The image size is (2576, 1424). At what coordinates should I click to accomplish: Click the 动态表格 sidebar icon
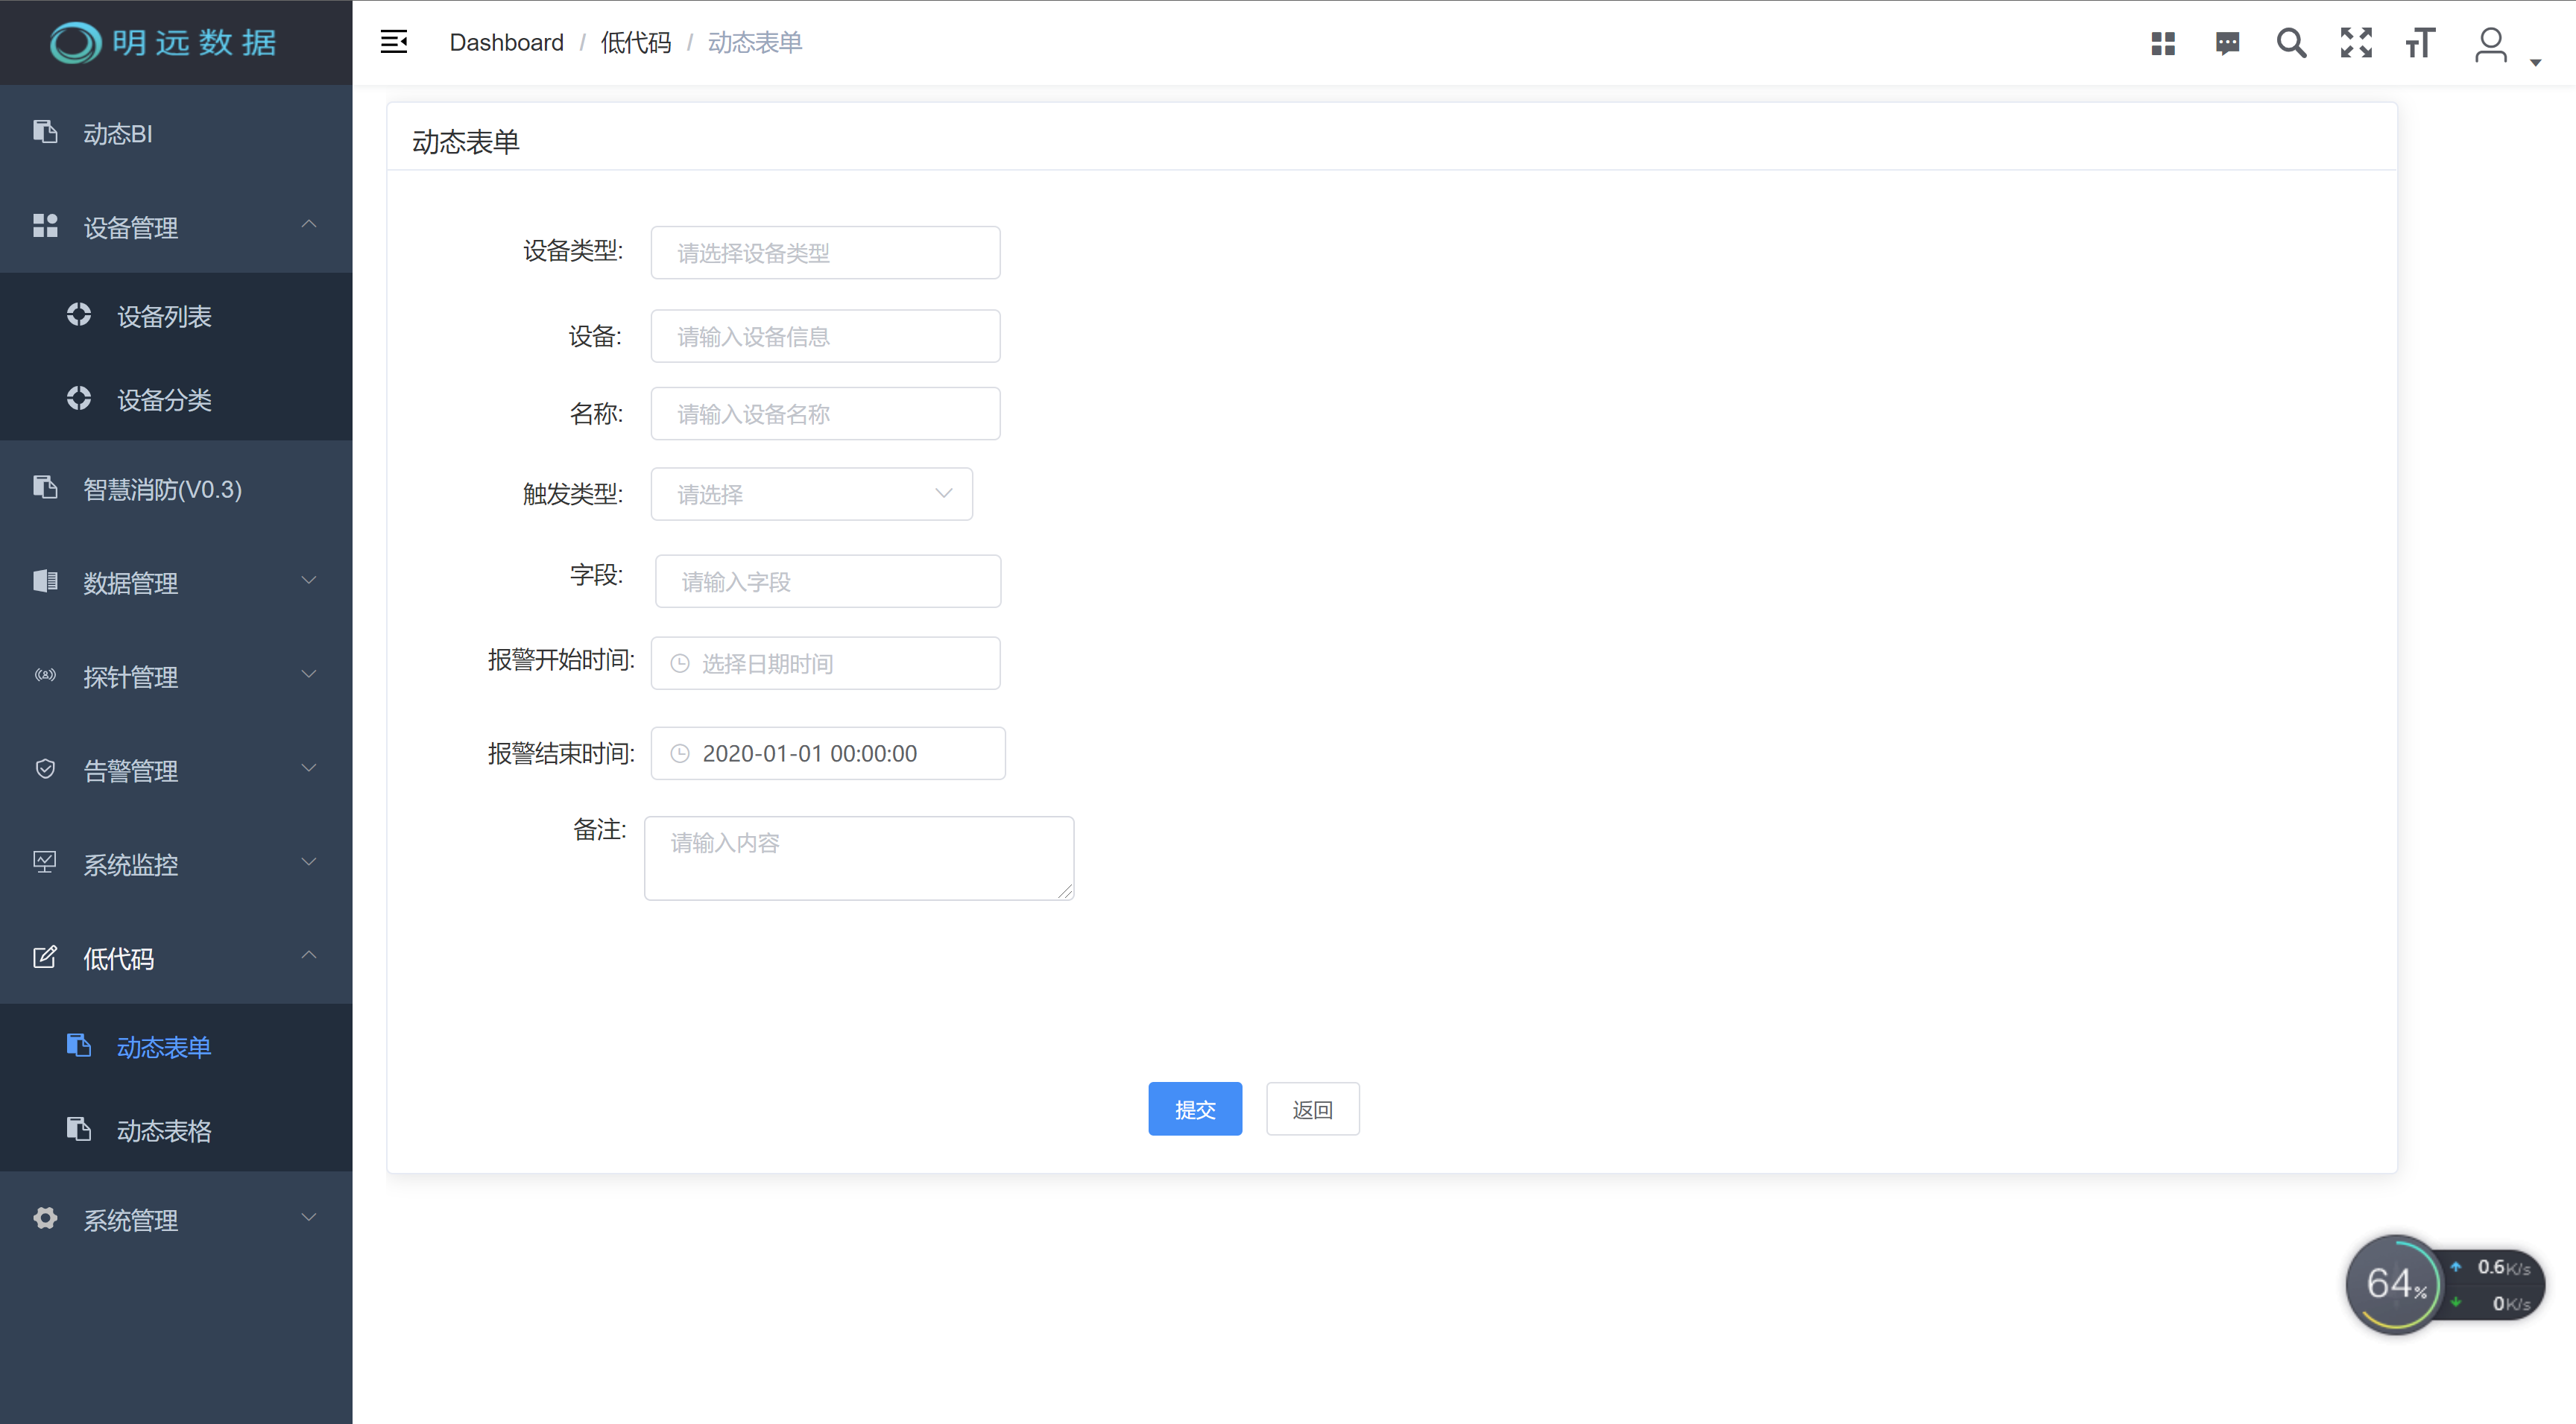(79, 1129)
